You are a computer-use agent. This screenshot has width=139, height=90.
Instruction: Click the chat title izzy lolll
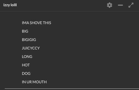[x=10, y=5]
